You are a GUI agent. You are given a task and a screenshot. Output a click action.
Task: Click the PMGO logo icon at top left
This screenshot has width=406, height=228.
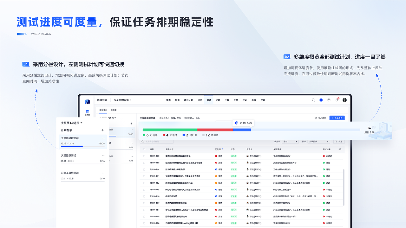(87, 101)
